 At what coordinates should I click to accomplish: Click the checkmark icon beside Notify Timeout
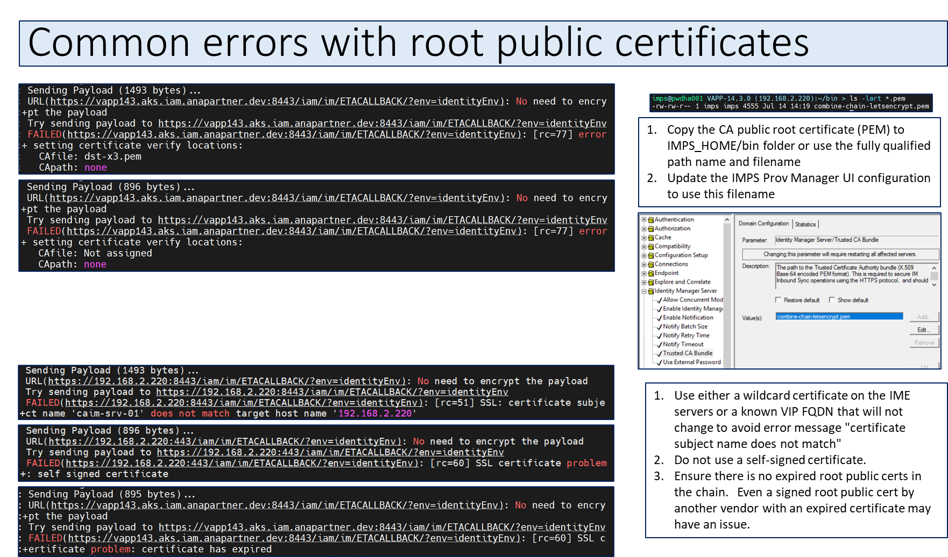pyautogui.click(x=659, y=345)
